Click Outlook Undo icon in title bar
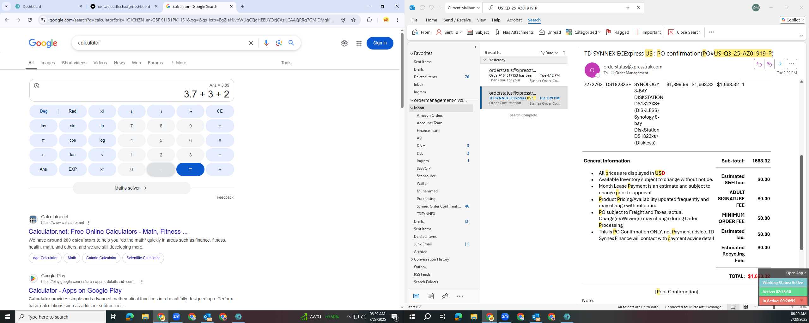 point(431,8)
